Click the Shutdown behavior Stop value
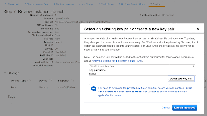This screenshot has width=207, height=116. tap(57, 35)
